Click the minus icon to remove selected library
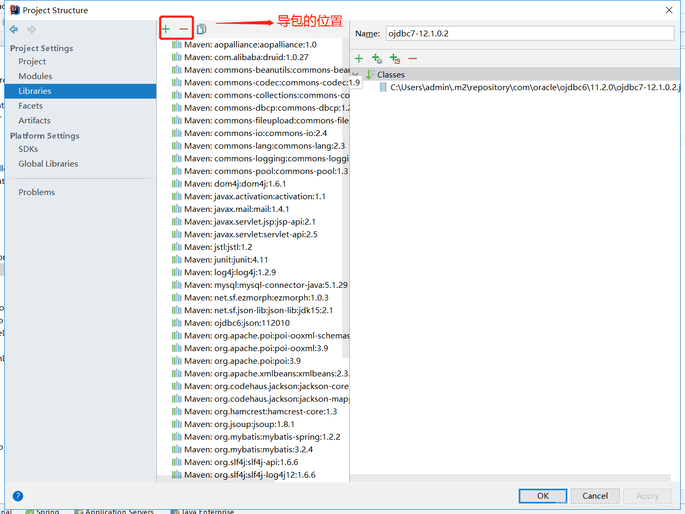Screen dimensions: 685x514 coord(183,29)
